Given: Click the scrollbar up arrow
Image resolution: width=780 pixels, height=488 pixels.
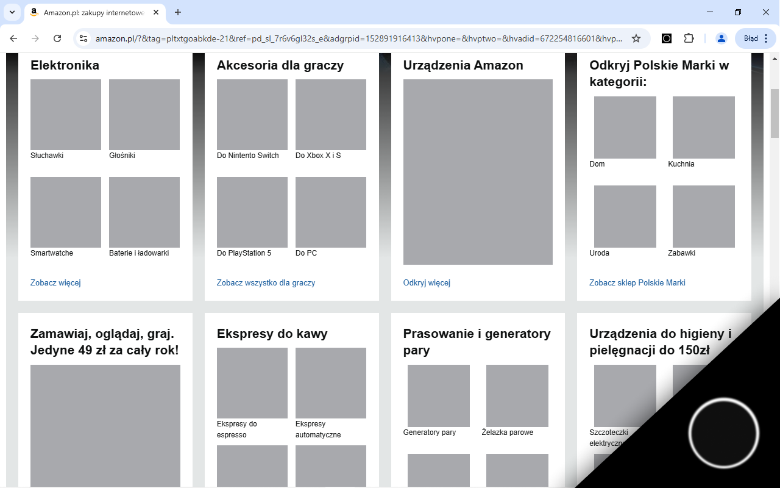Looking at the screenshot, I should click(775, 59).
